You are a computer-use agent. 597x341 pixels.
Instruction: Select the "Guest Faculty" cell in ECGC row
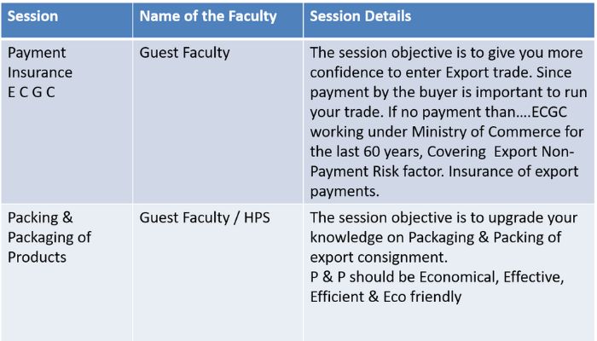184,53
